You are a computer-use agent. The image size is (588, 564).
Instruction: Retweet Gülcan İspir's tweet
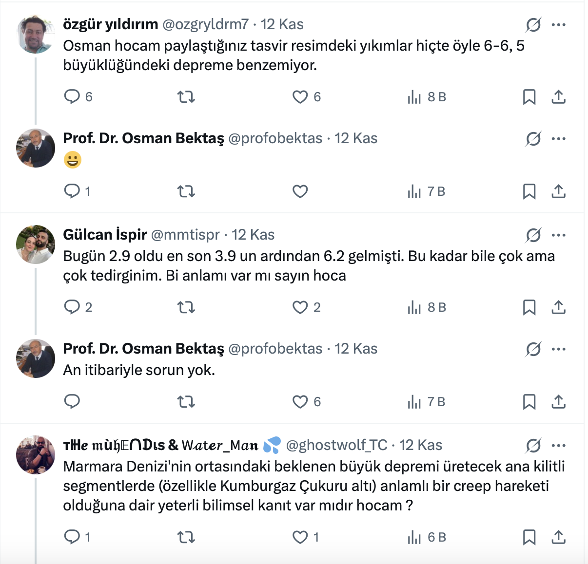186,307
